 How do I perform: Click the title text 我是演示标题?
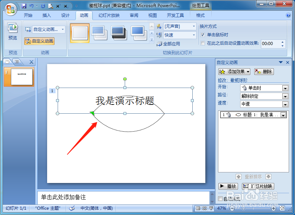tap(125, 101)
